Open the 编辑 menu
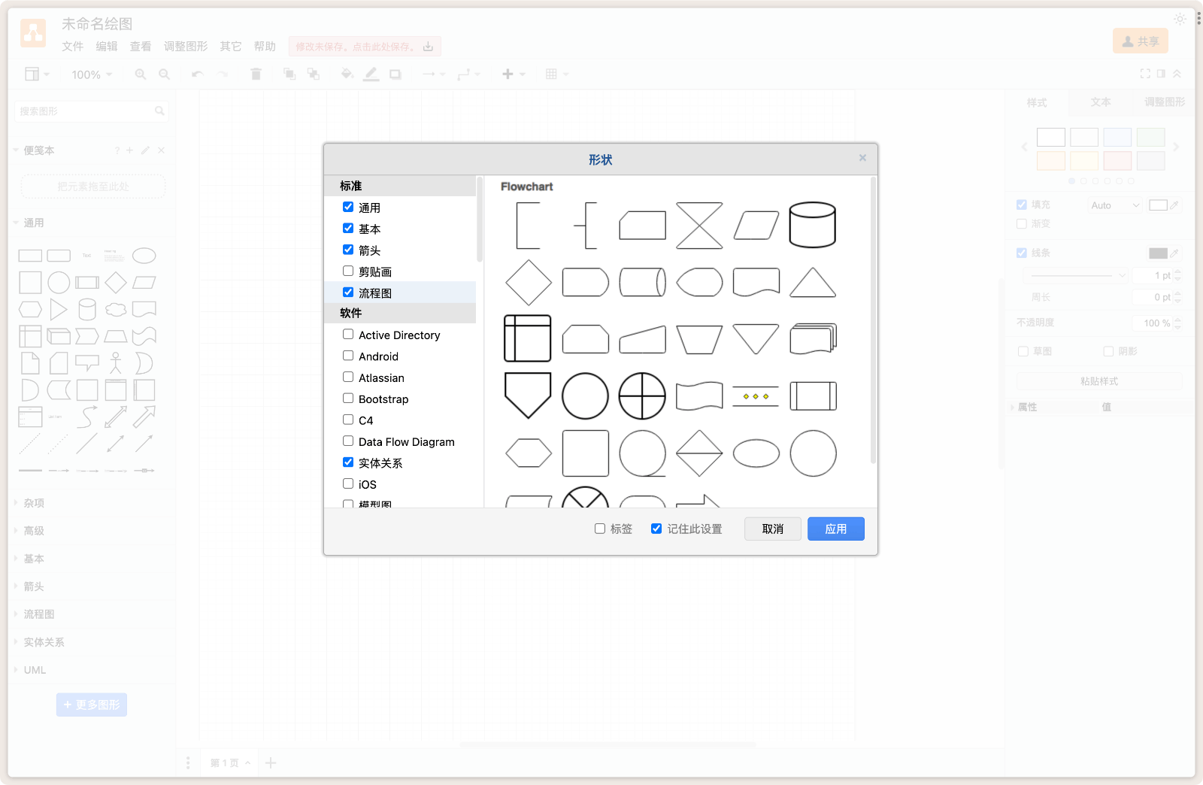The height and width of the screenshot is (785, 1203). [107, 47]
